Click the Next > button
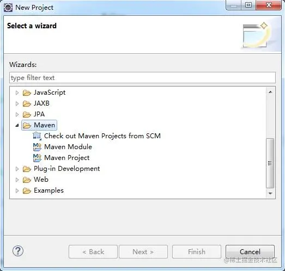The height and width of the screenshot is (271, 285). [143, 251]
